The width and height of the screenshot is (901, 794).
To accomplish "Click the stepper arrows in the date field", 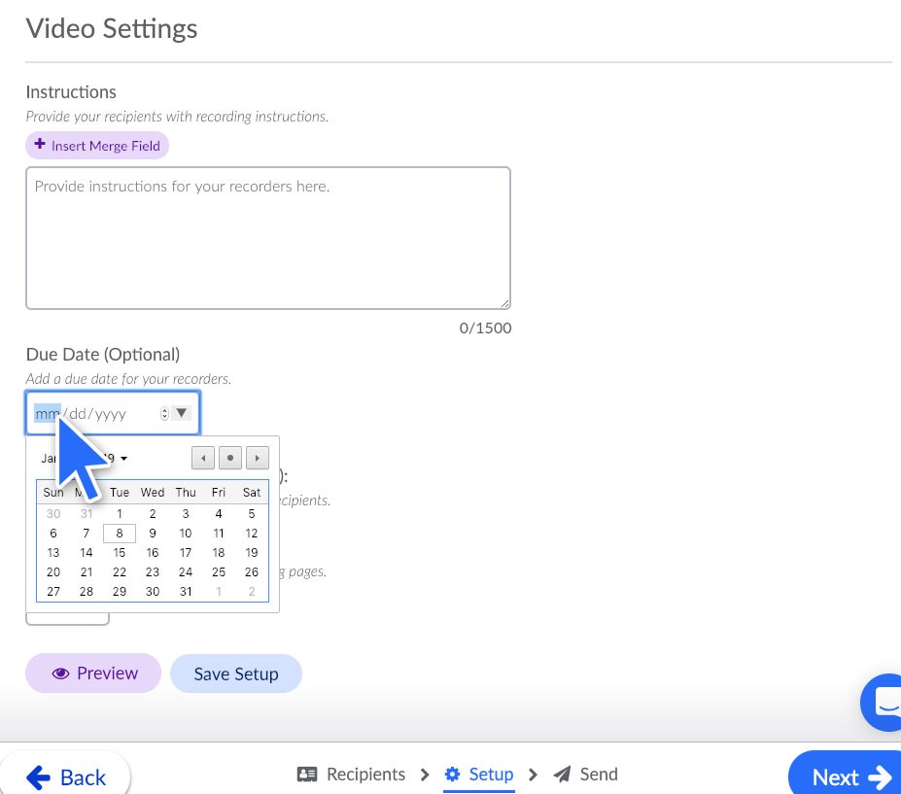I will point(163,412).
